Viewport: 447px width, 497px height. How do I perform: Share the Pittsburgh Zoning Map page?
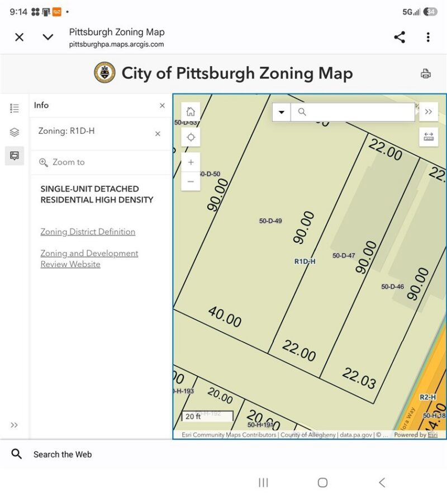400,37
